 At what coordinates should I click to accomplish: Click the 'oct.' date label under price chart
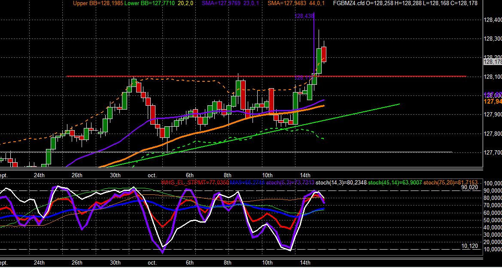tap(152, 175)
